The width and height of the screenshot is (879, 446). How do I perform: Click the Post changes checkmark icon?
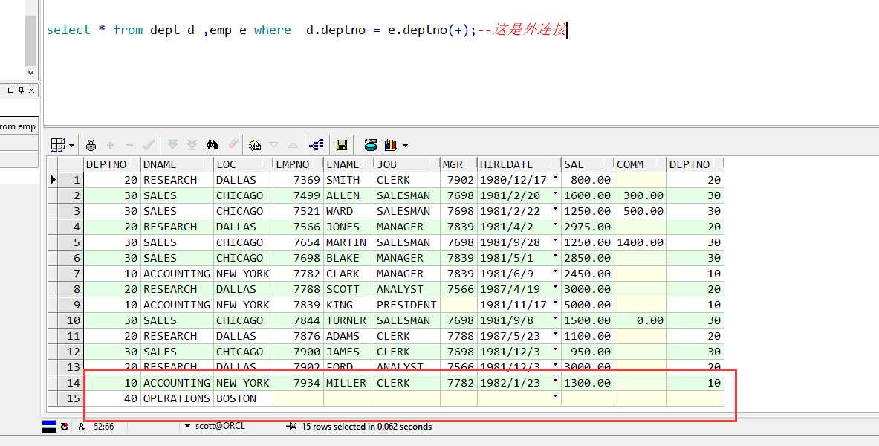click(149, 145)
